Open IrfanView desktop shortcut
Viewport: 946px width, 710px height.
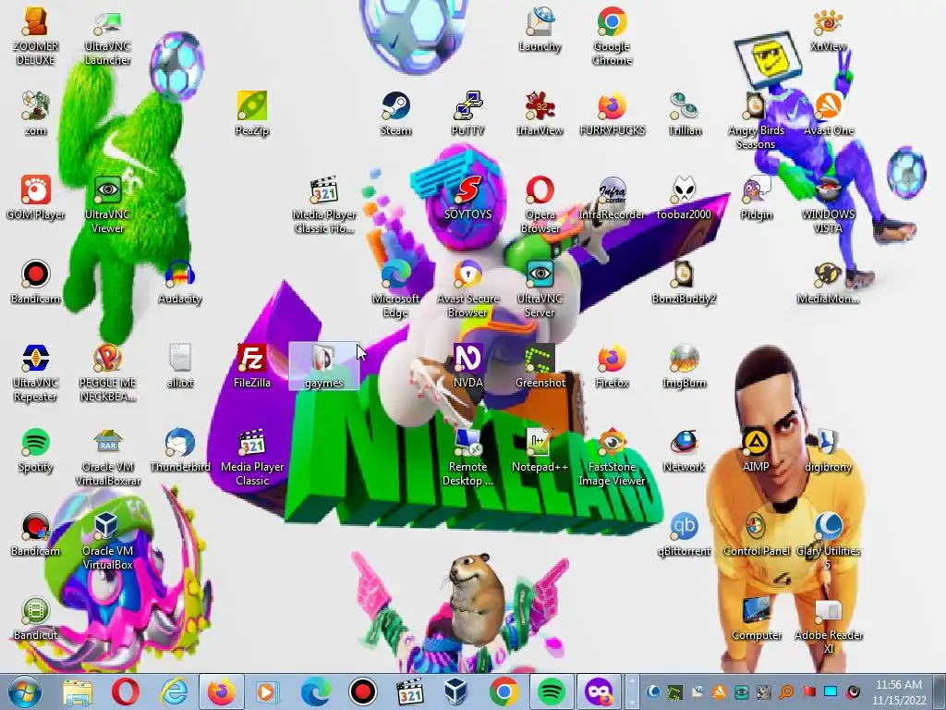coord(540,113)
